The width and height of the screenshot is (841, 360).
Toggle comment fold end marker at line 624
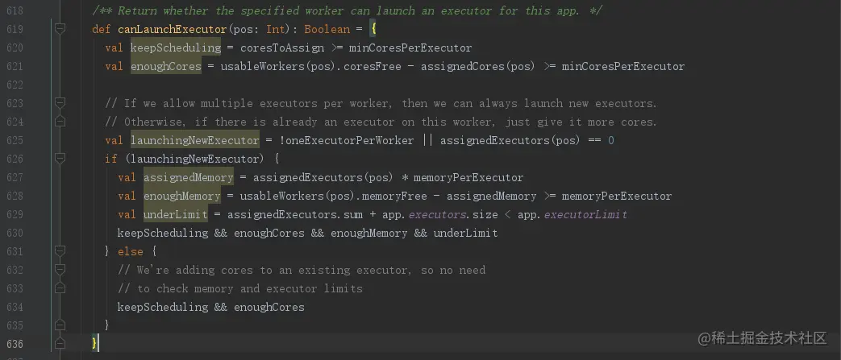60,122
